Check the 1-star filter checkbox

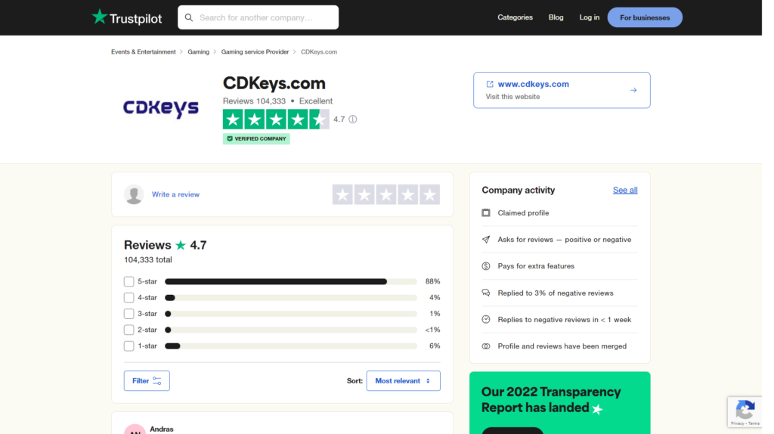coord(128,346)
